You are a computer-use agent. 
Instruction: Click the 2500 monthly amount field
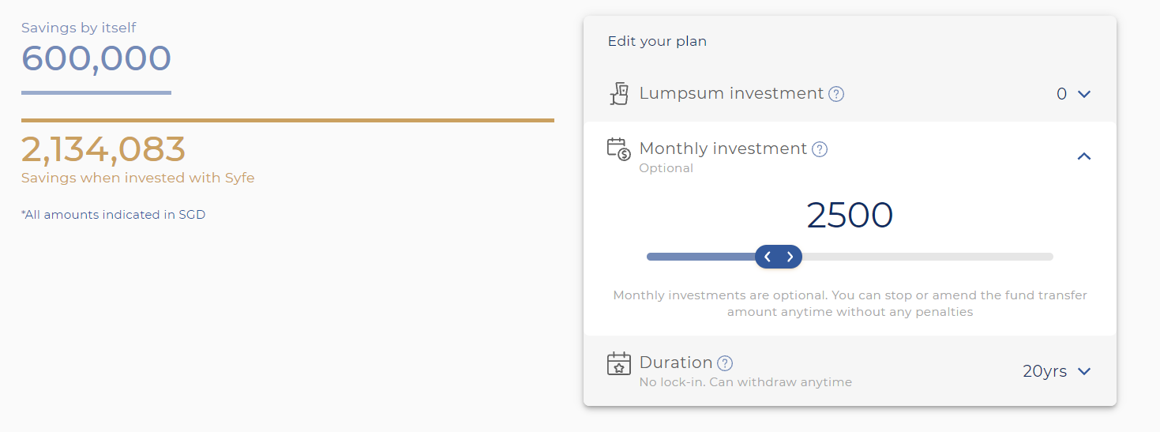click(x=850, y=215)
